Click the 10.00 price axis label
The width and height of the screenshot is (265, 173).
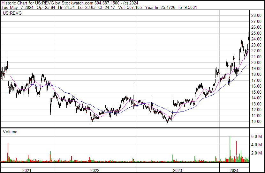(256, 122)
